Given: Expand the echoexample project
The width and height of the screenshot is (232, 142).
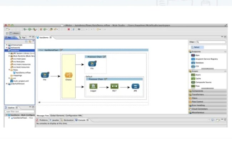Looking at the screenshot, I should click(6, 45).
